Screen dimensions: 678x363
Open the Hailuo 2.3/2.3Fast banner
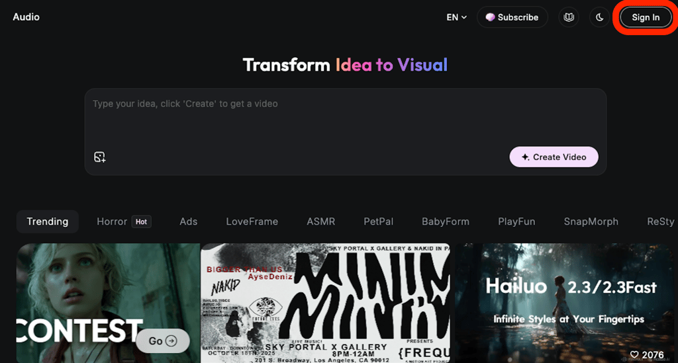tap(564, 303)
